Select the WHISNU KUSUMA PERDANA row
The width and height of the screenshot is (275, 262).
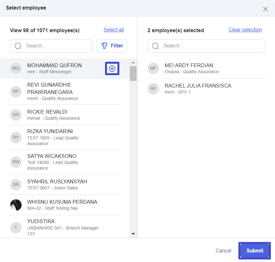65,205
